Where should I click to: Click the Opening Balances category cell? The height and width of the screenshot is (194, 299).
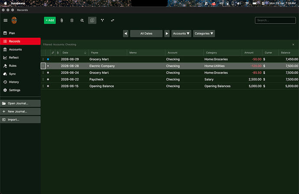point(223,86)
